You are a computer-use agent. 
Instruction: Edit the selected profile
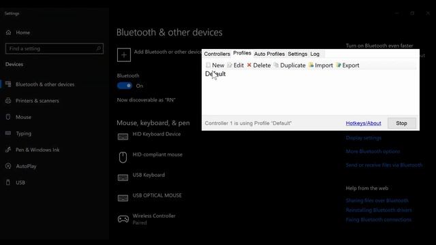(x=235, y=65)
